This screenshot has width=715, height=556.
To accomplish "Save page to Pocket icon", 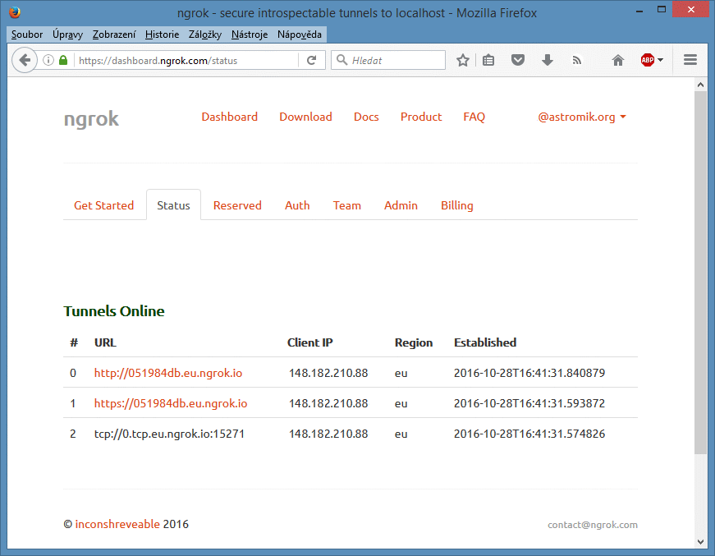I will point(517,60).
